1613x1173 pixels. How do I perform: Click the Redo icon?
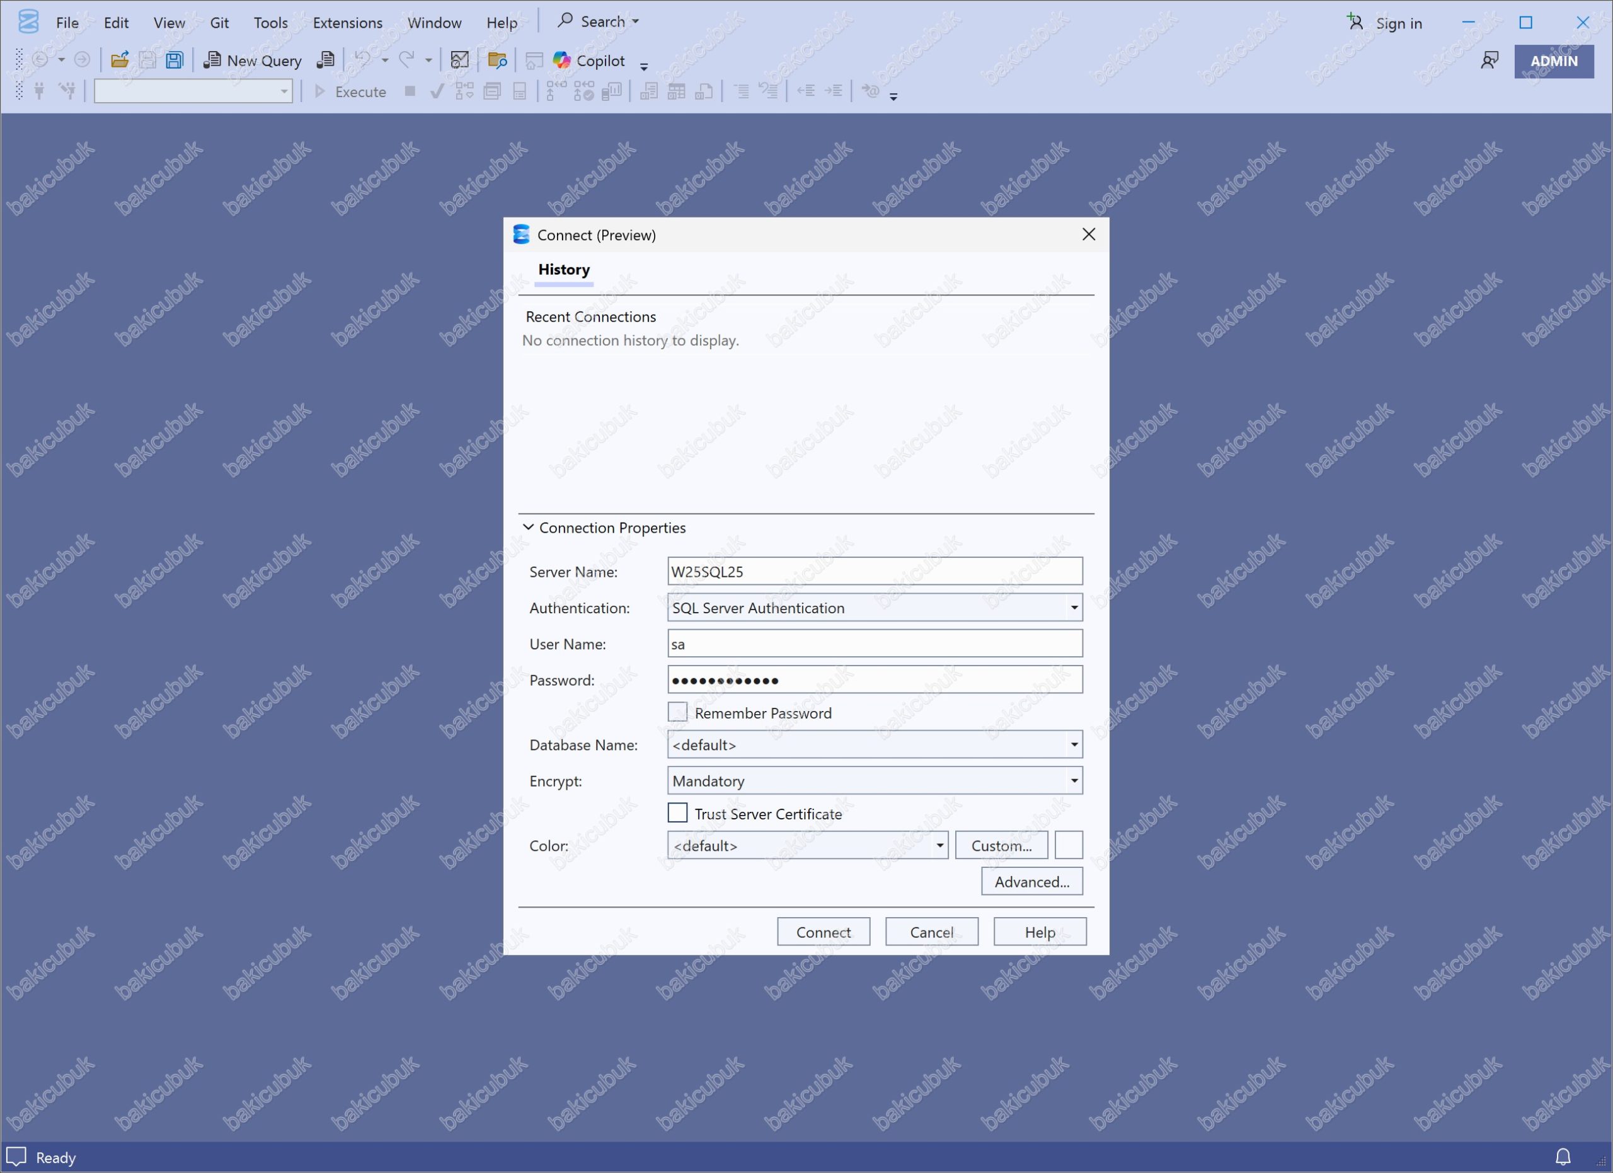(x=407, y=61)
